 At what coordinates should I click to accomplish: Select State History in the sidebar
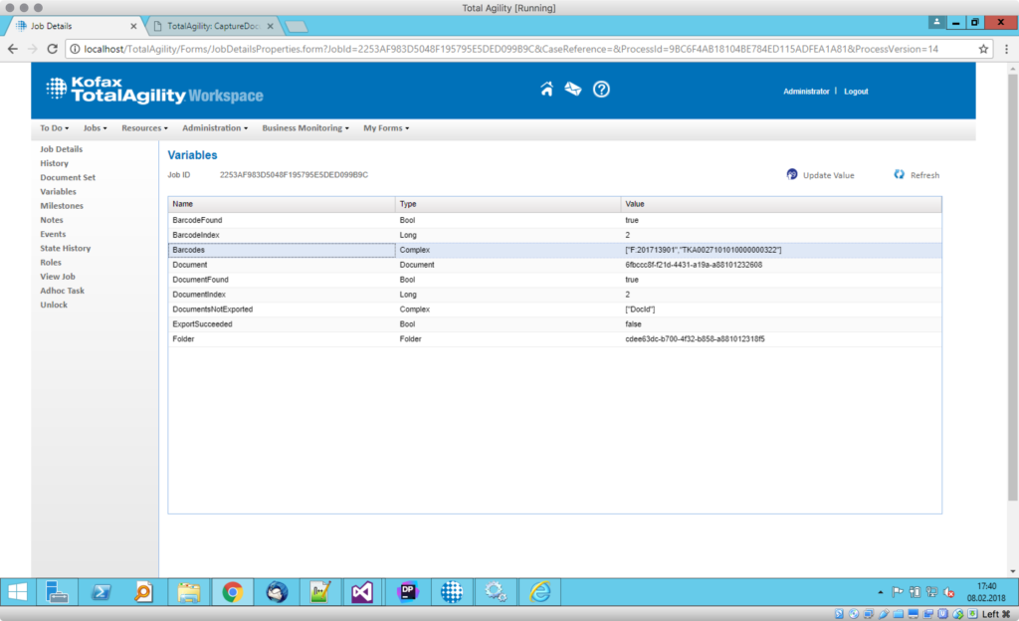65,249
